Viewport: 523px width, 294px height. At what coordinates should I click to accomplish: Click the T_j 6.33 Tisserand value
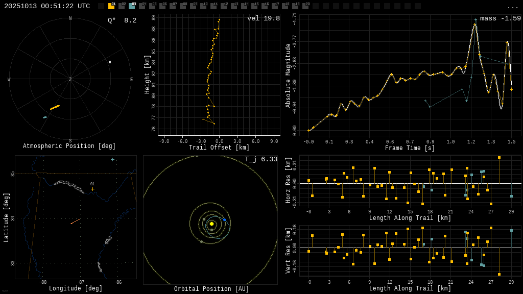[x=261, y=159]
